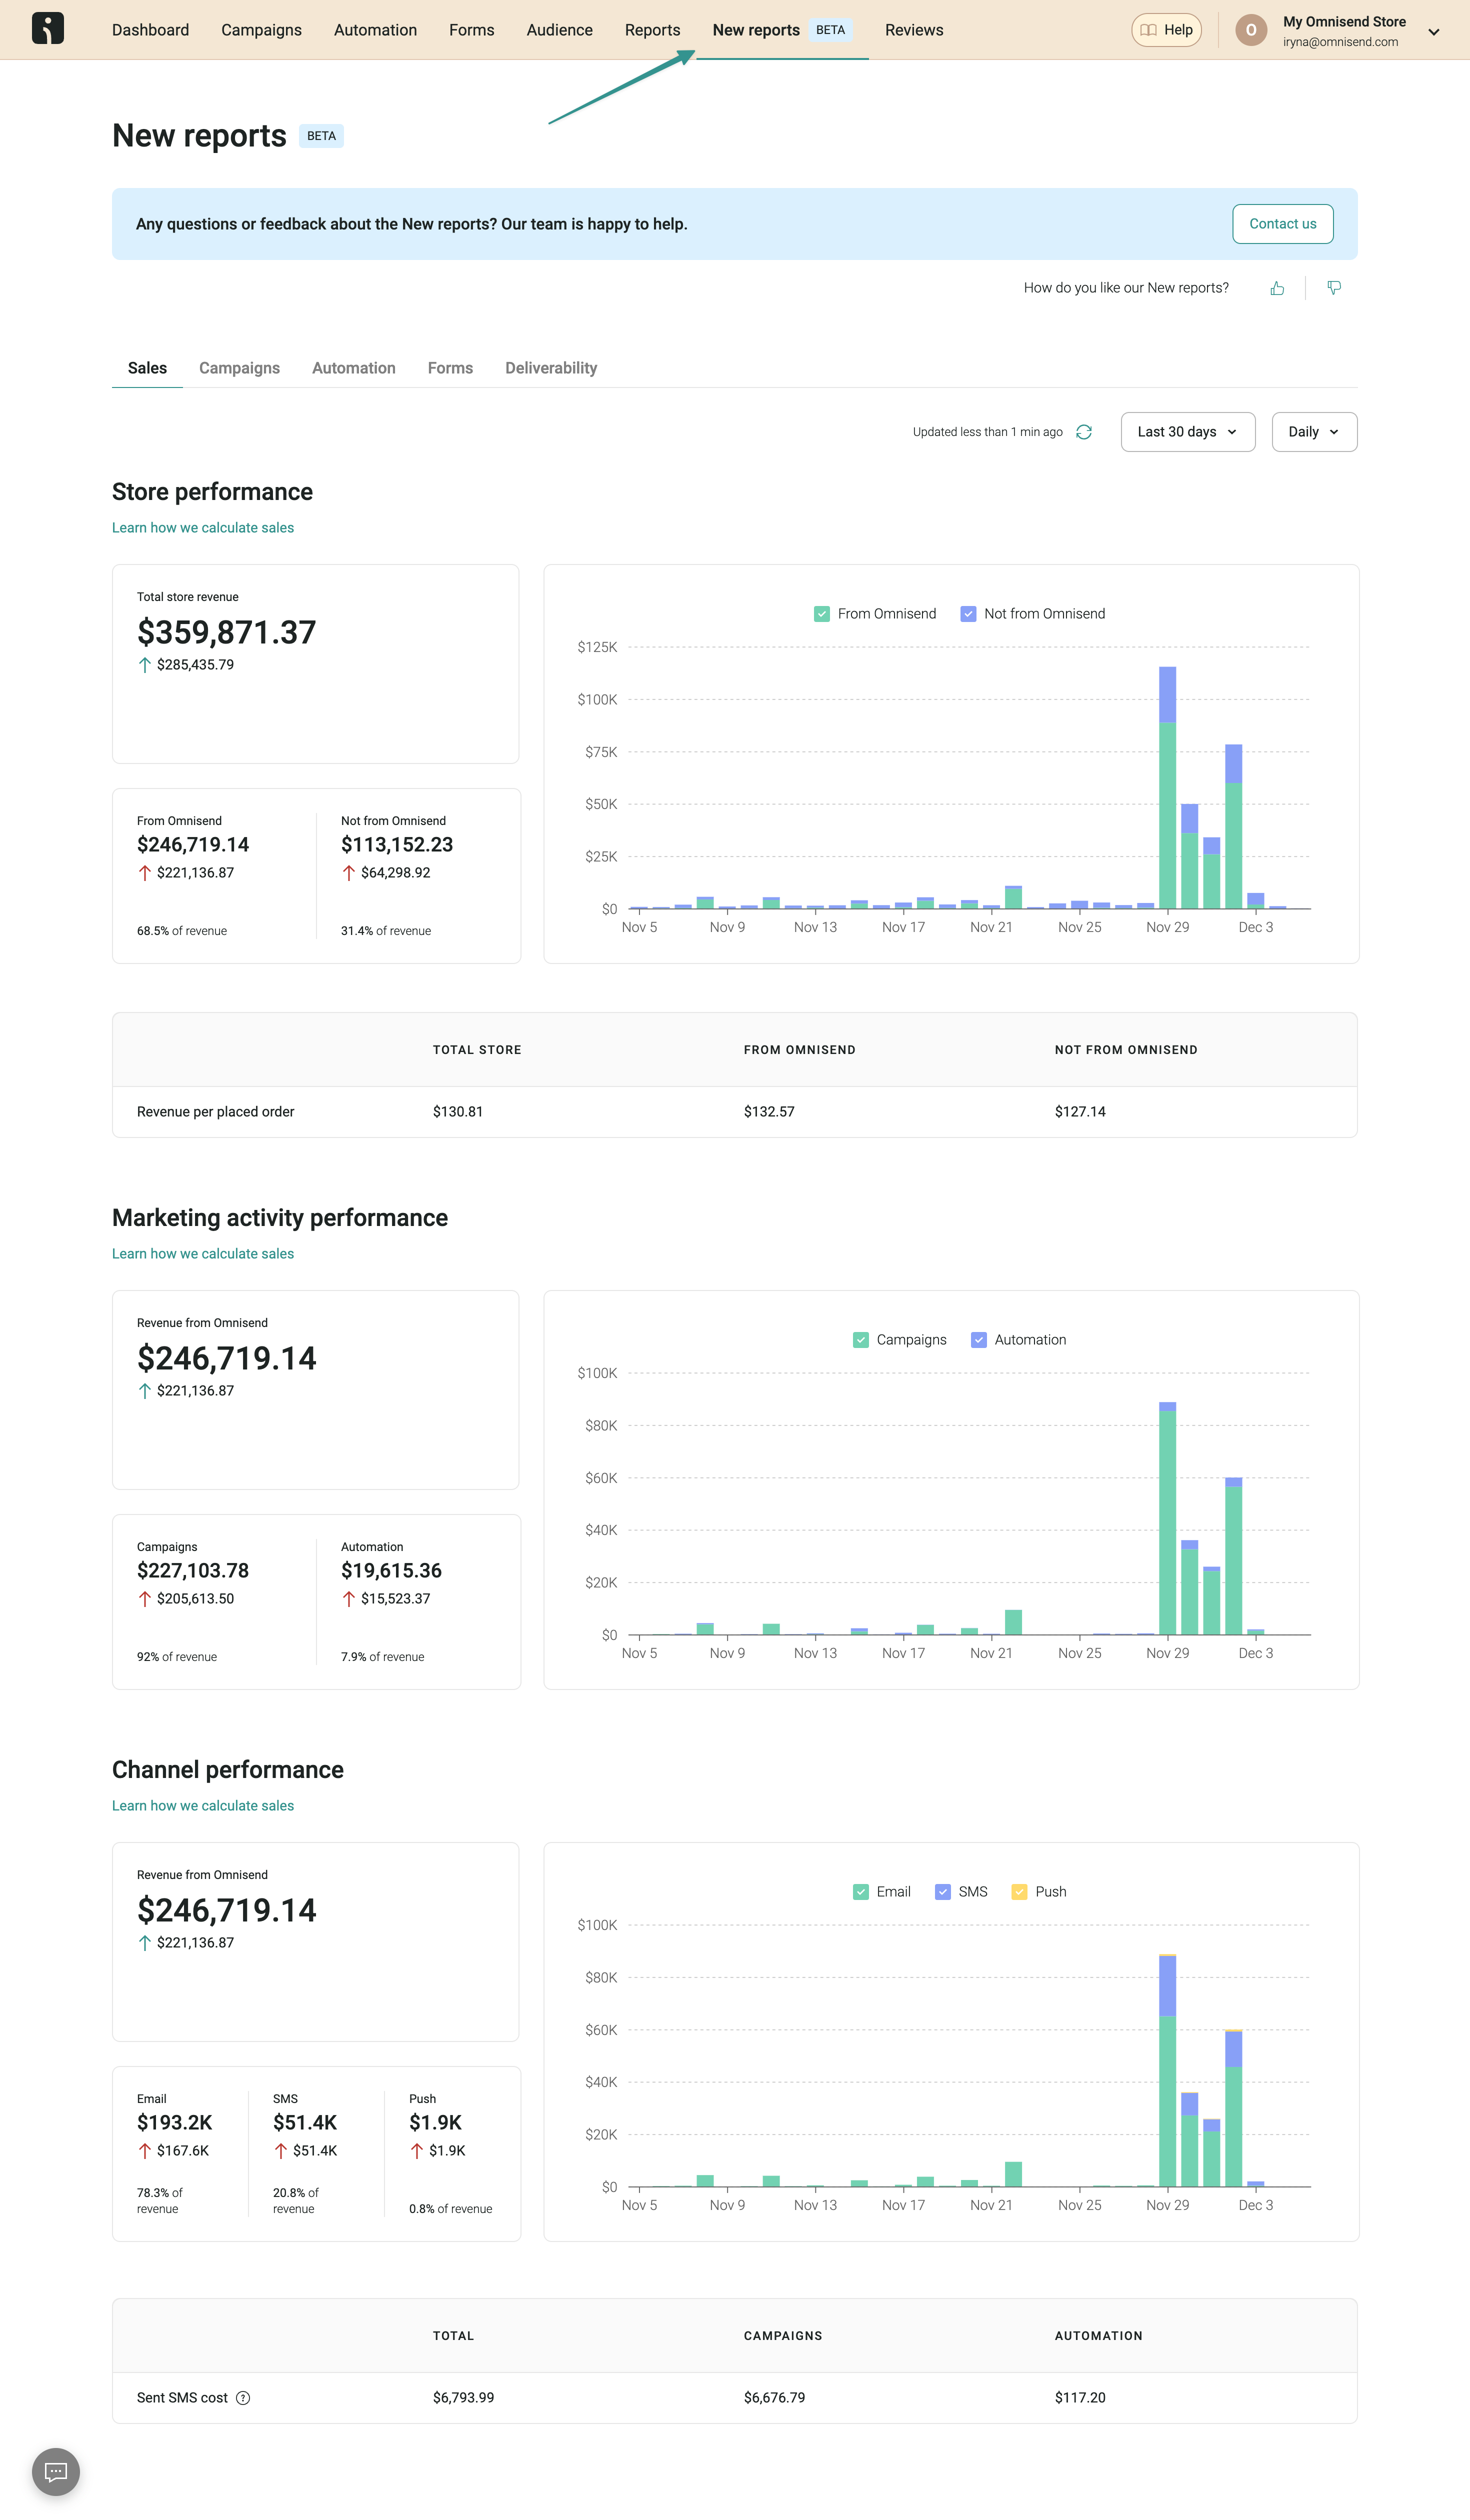Click the Dec 2 bar in Marketing chart
This screenshot has width=1470, height=2520.
tap(1233, 1556)
